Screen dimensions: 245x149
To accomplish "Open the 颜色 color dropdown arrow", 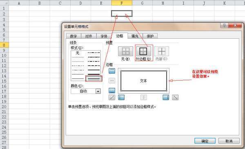I will click(98, 91).
